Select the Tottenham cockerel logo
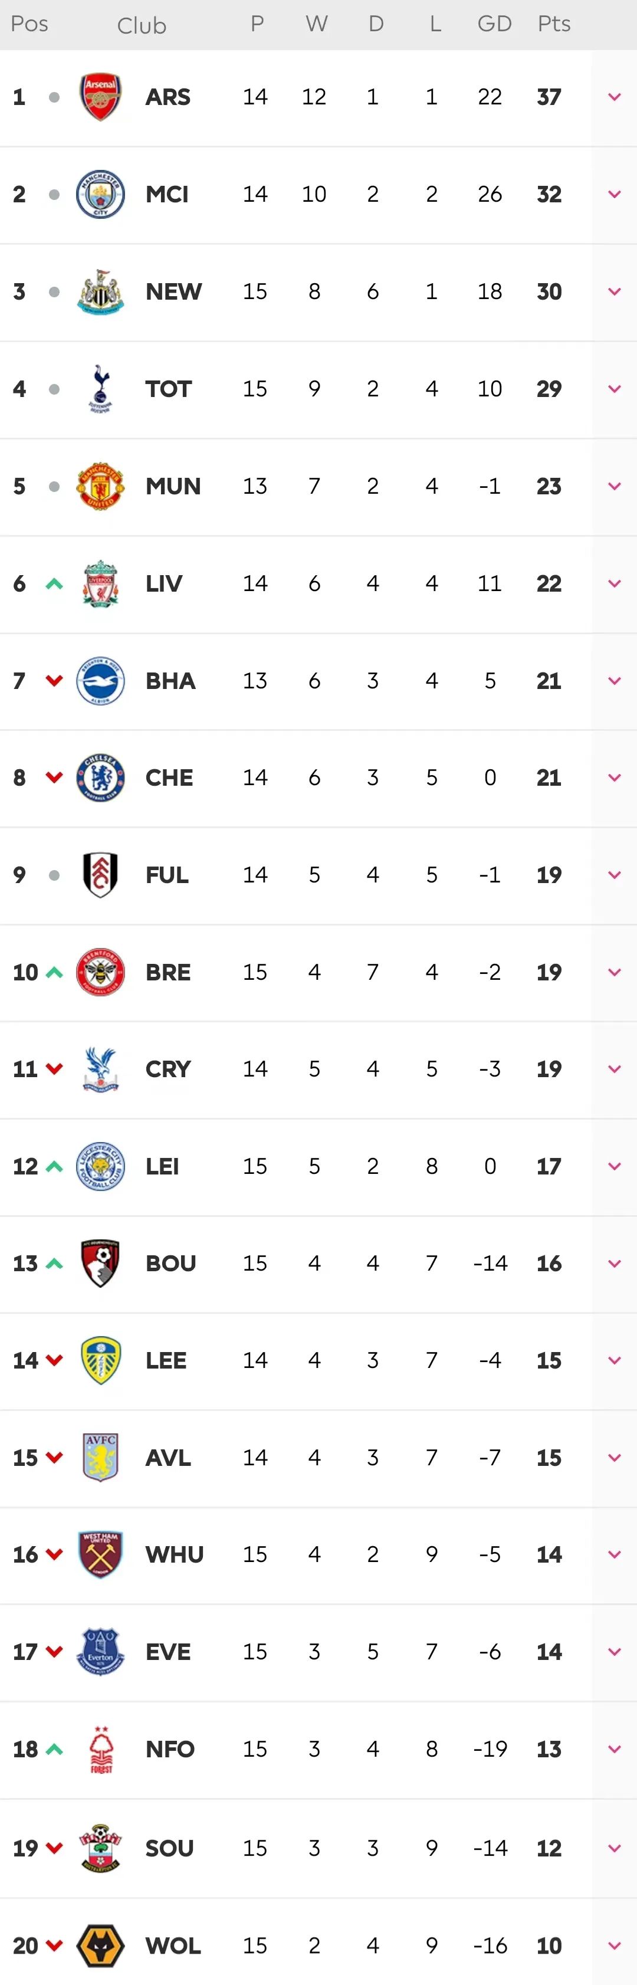The image size is (637, 1985). coord(100,388)
